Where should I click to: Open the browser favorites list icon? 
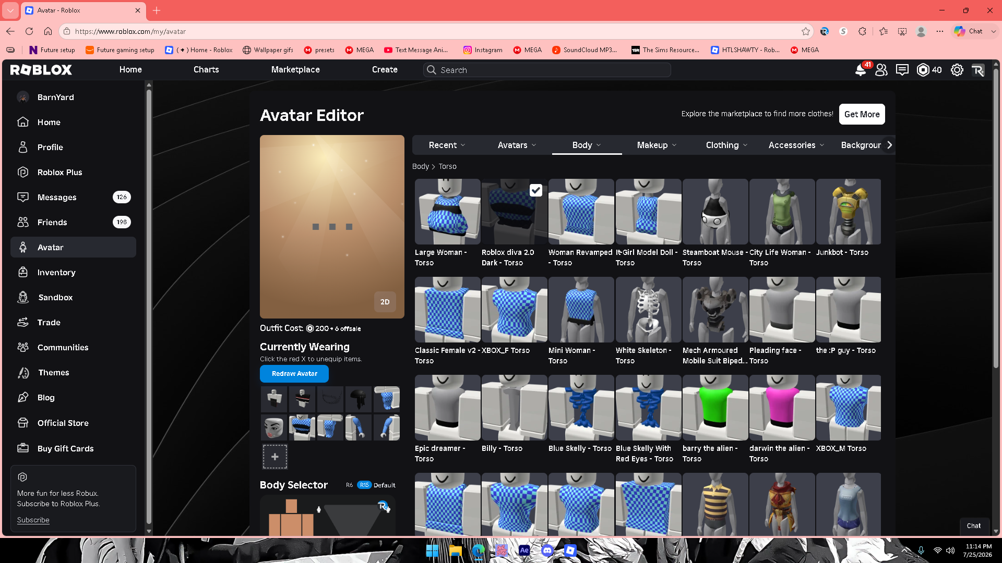(883, 31)
